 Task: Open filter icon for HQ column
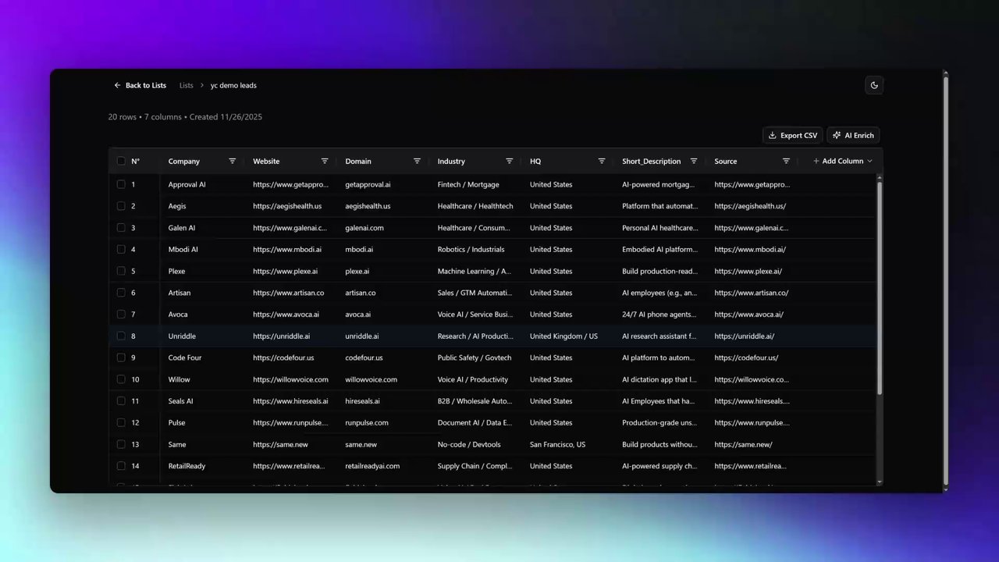tap(602, 161)
